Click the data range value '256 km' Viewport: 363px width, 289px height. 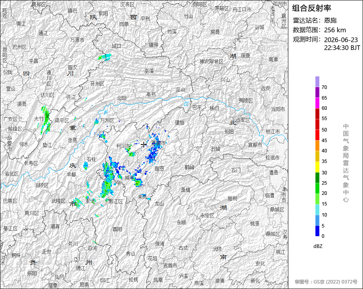pyautogui.click(x=335, y=30)
